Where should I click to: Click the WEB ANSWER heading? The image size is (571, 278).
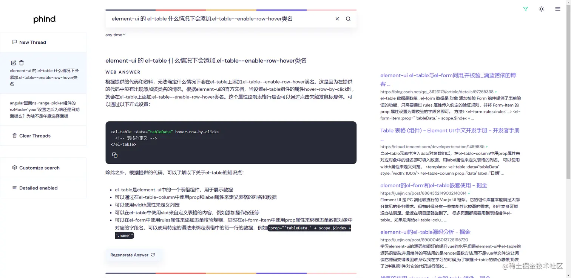[123, 72]
